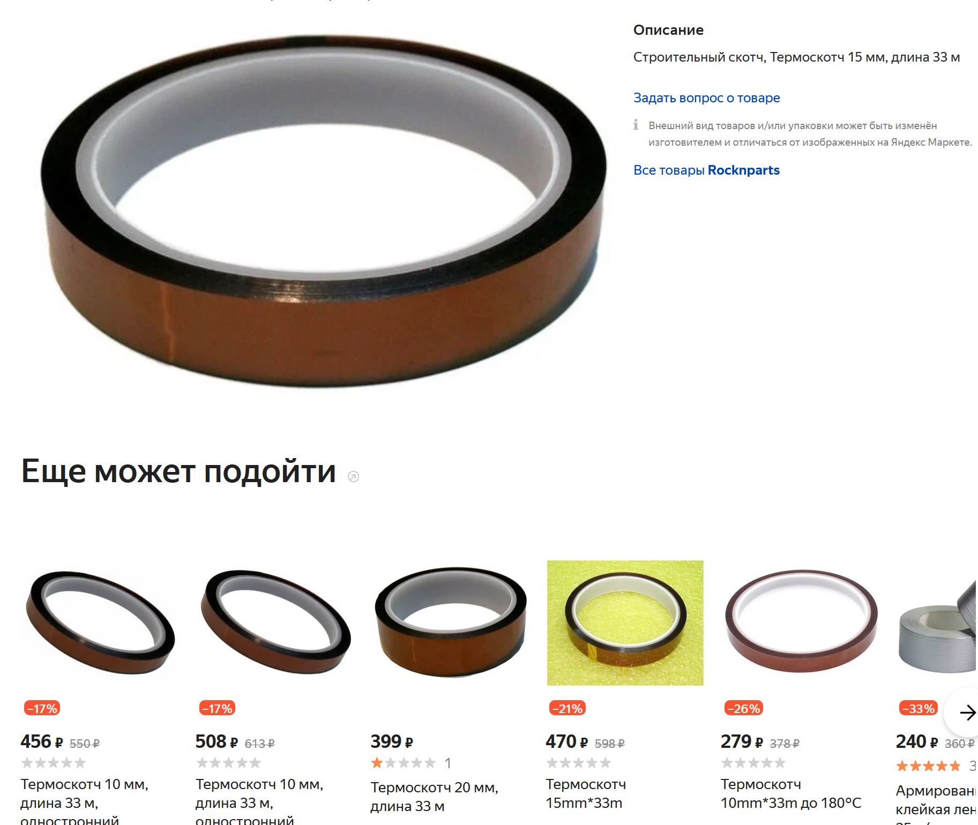The height and width of the screenshot is (825, 978).
Task: Click the five-star rating of 240 ₽ item
Action: coord(928,766)
